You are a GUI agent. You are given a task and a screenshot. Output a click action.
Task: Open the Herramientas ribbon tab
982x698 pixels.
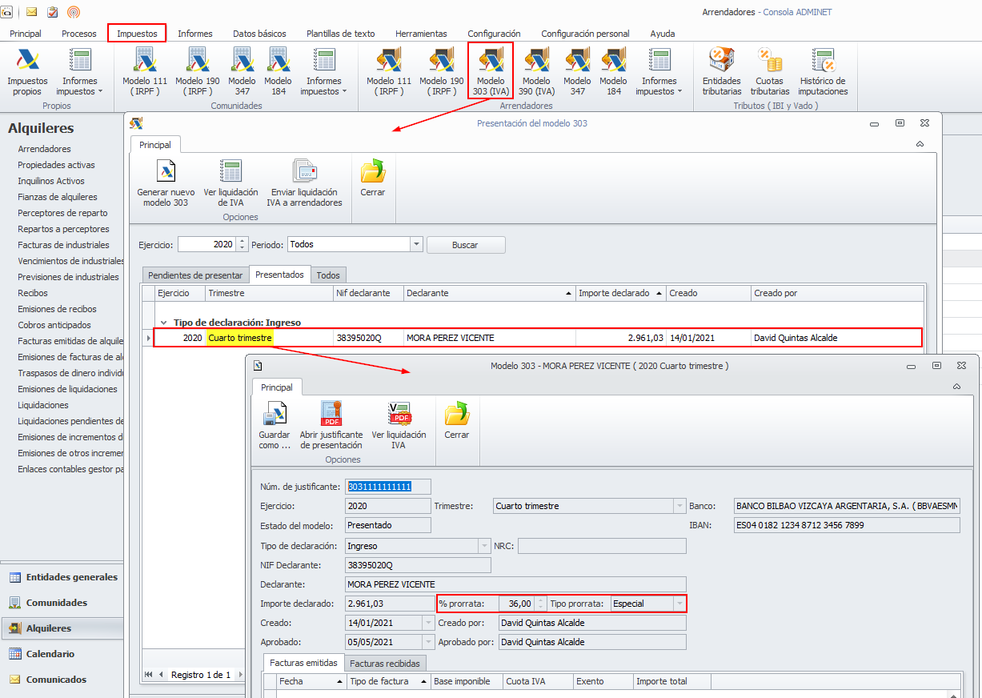pos(421,34)
